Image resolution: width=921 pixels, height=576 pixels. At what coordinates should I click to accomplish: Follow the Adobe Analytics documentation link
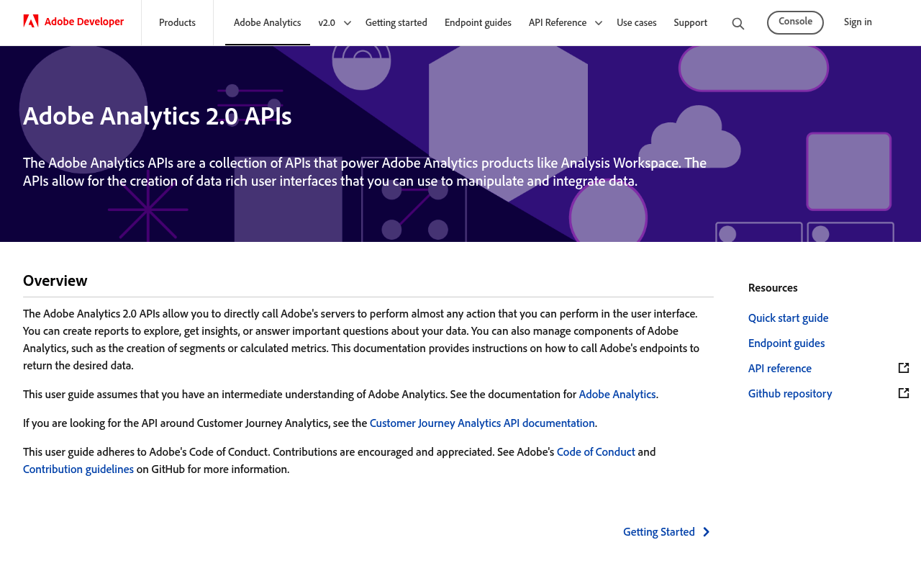pos(617,394)
